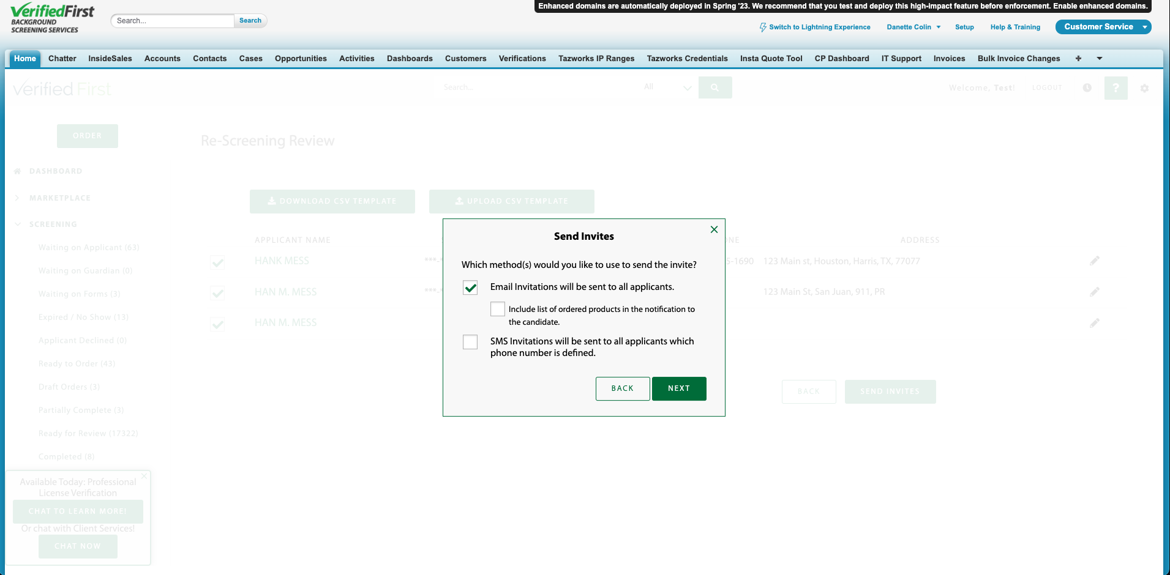Screen dimensions: 1170x575
Task: Switch to the Contacts tab
Action: pos(210,59)
